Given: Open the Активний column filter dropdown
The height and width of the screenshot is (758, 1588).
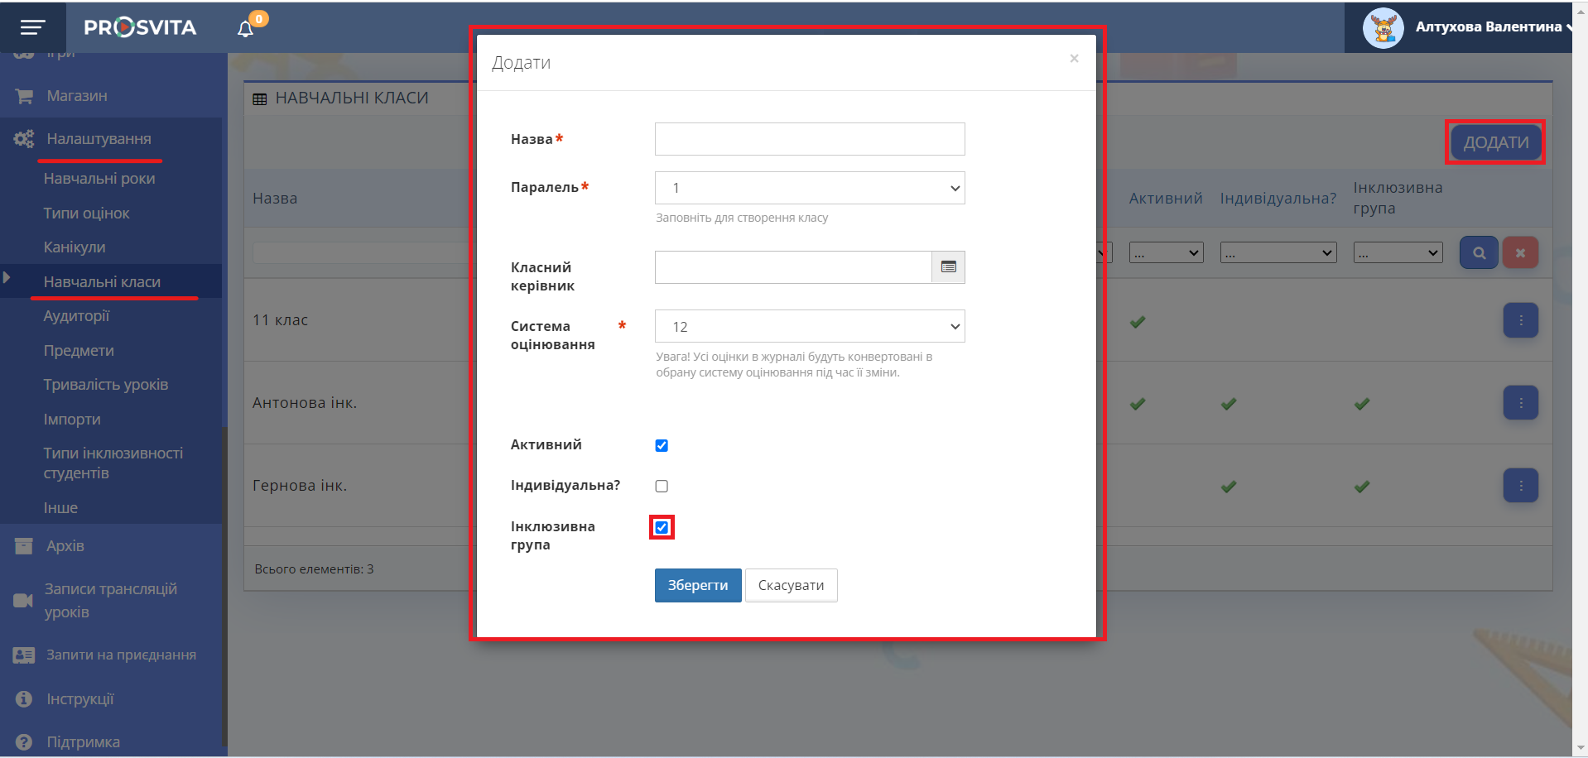Looking at the screenshot, I should point(1166,253).
